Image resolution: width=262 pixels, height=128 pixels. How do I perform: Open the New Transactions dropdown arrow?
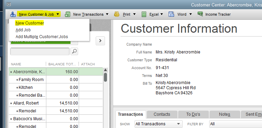click(107, 14)
